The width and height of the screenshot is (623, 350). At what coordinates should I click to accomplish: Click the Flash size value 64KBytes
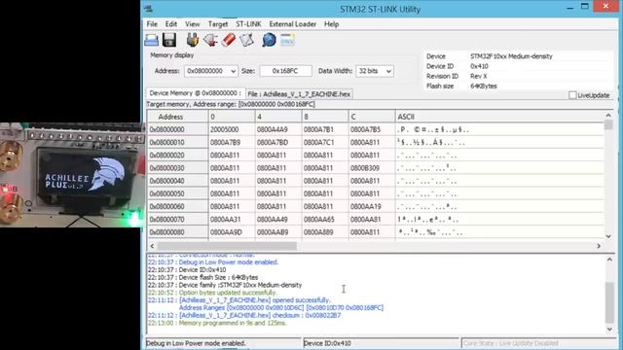tap(484, 87)
